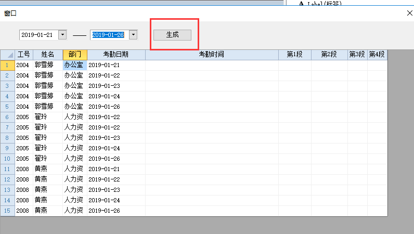Click 郭雪婷 name in row 1
The height and width of the screenshot is (234, 414).
click(48, 65)
